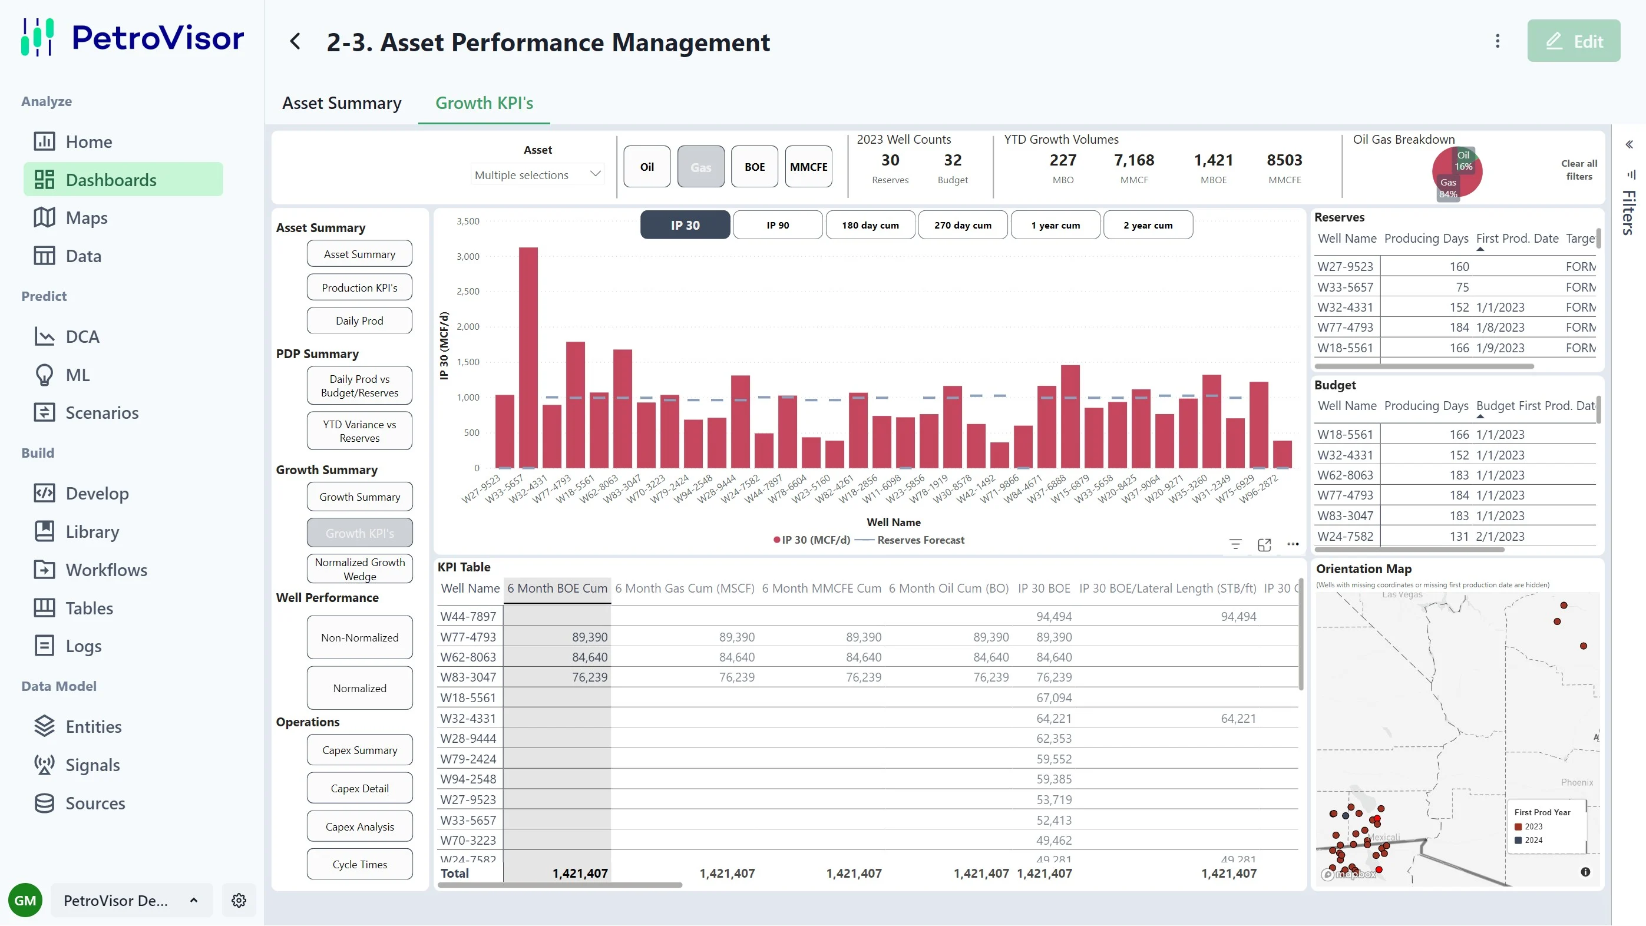Toggle the BOE product button
The image size is (1646, 926).
pos(754,167)
